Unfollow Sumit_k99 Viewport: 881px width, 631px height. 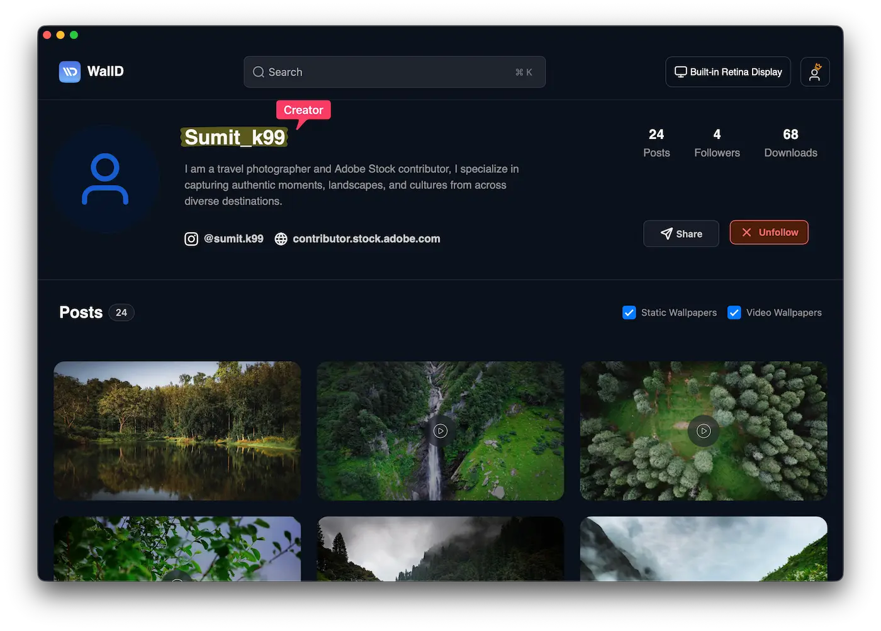(x=769, y=232)
